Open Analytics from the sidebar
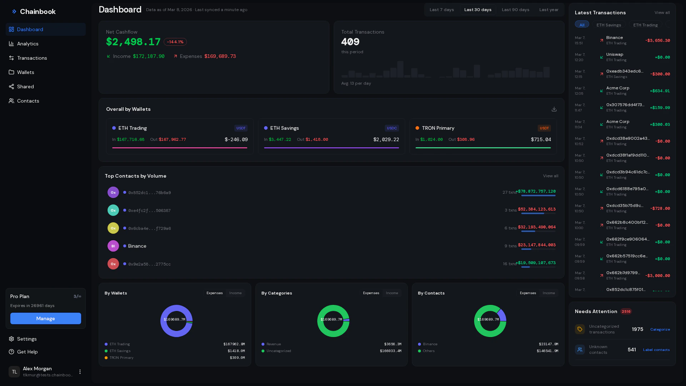Screen dimensions: 686x386 (28, 44)
